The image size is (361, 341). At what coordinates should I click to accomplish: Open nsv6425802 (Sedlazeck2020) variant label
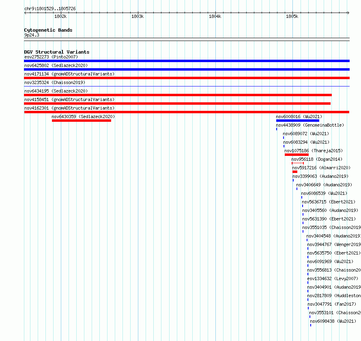point(56,65)
